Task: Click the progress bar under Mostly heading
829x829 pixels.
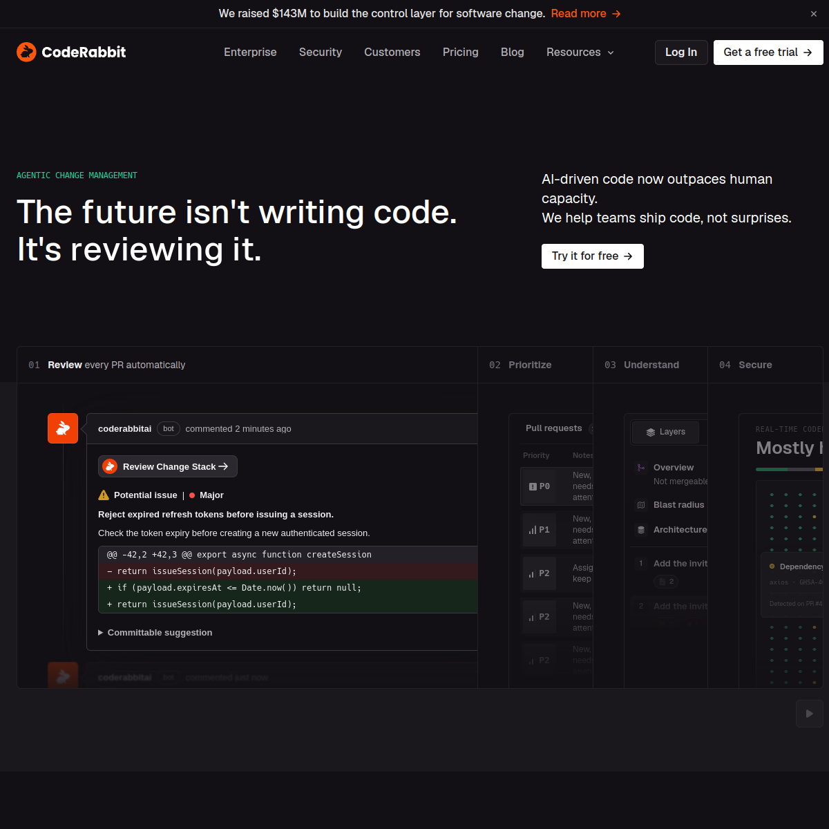Action: (789, 469)
